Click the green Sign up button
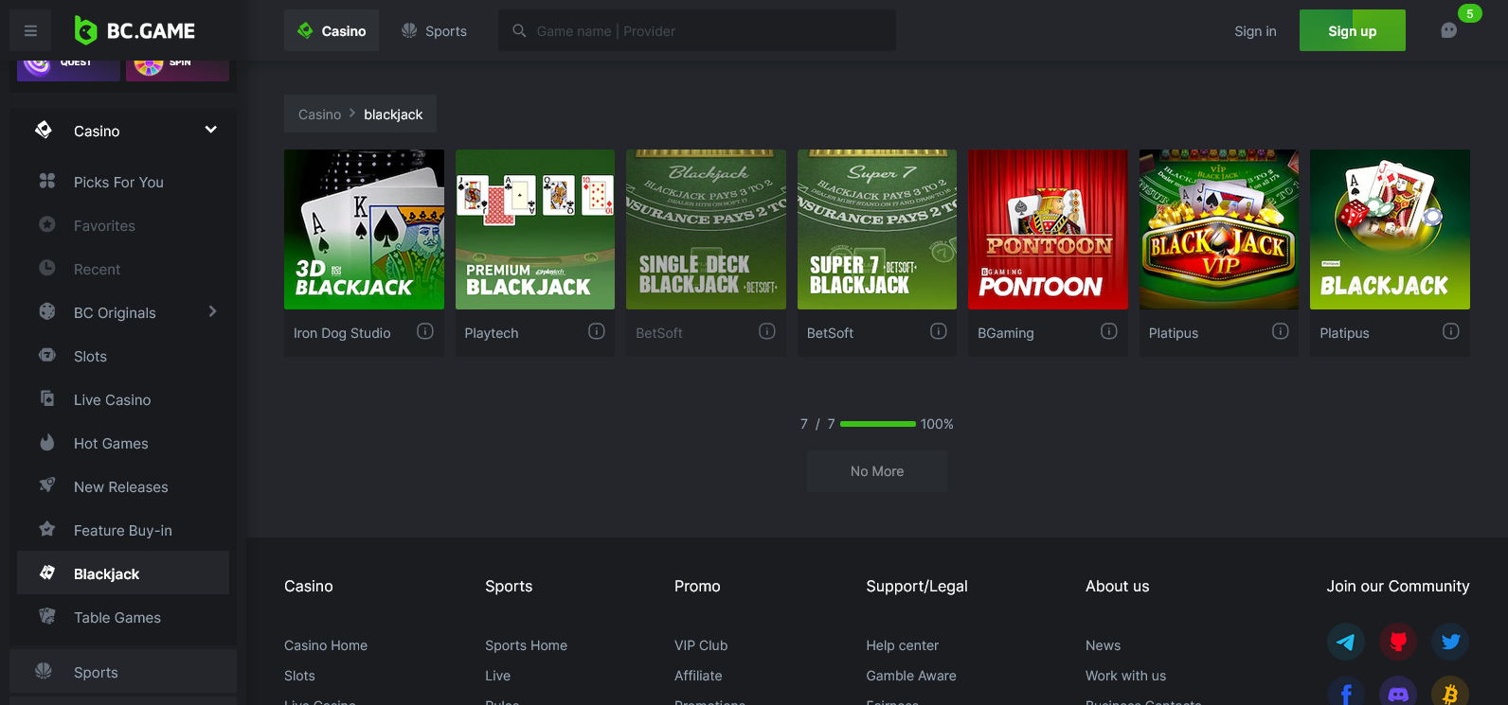1508x705 pixels. click(x=1352, y=30)
